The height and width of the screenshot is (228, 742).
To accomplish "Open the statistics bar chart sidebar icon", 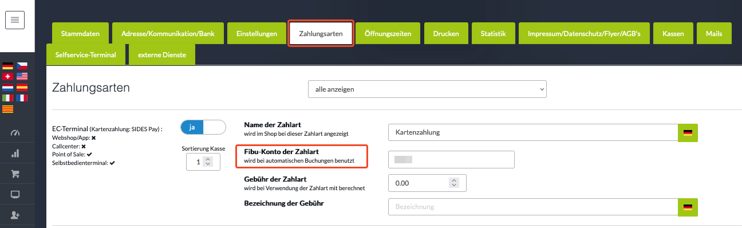I will pyautogui.click(x=15, y=153).
